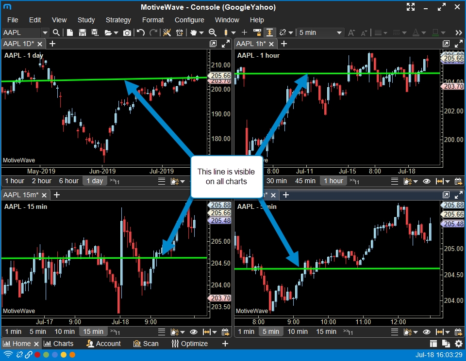Viewport: 466px width, 361px height.
Task: Toggle the eye visibility icon in the 15 min chart
Action: (194, 332)
